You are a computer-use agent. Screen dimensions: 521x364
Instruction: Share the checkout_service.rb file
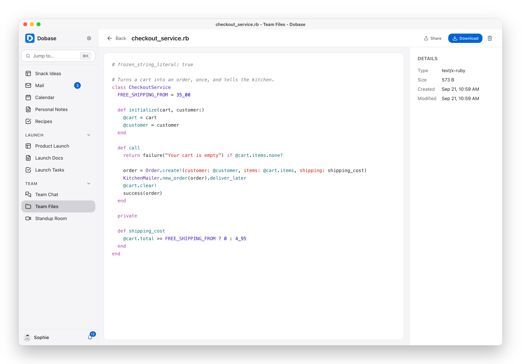[433, 38]
